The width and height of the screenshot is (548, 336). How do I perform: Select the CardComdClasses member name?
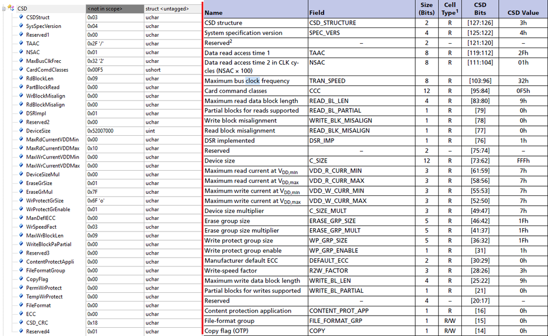pyautogui.click(x=47, y=69)
